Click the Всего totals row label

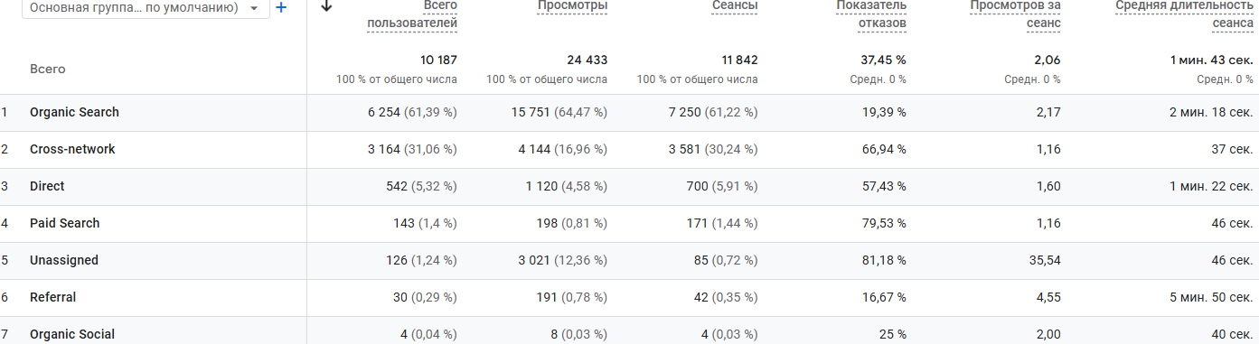[48, 69]
